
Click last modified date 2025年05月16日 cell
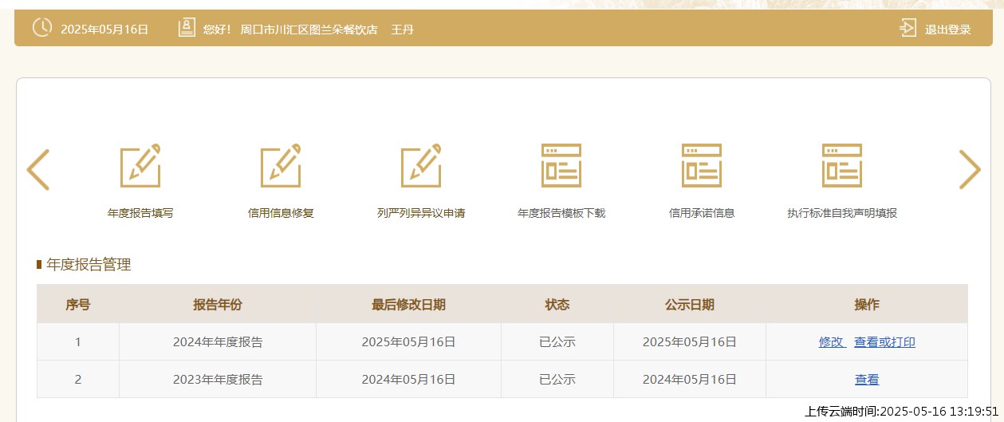[408, 342]
